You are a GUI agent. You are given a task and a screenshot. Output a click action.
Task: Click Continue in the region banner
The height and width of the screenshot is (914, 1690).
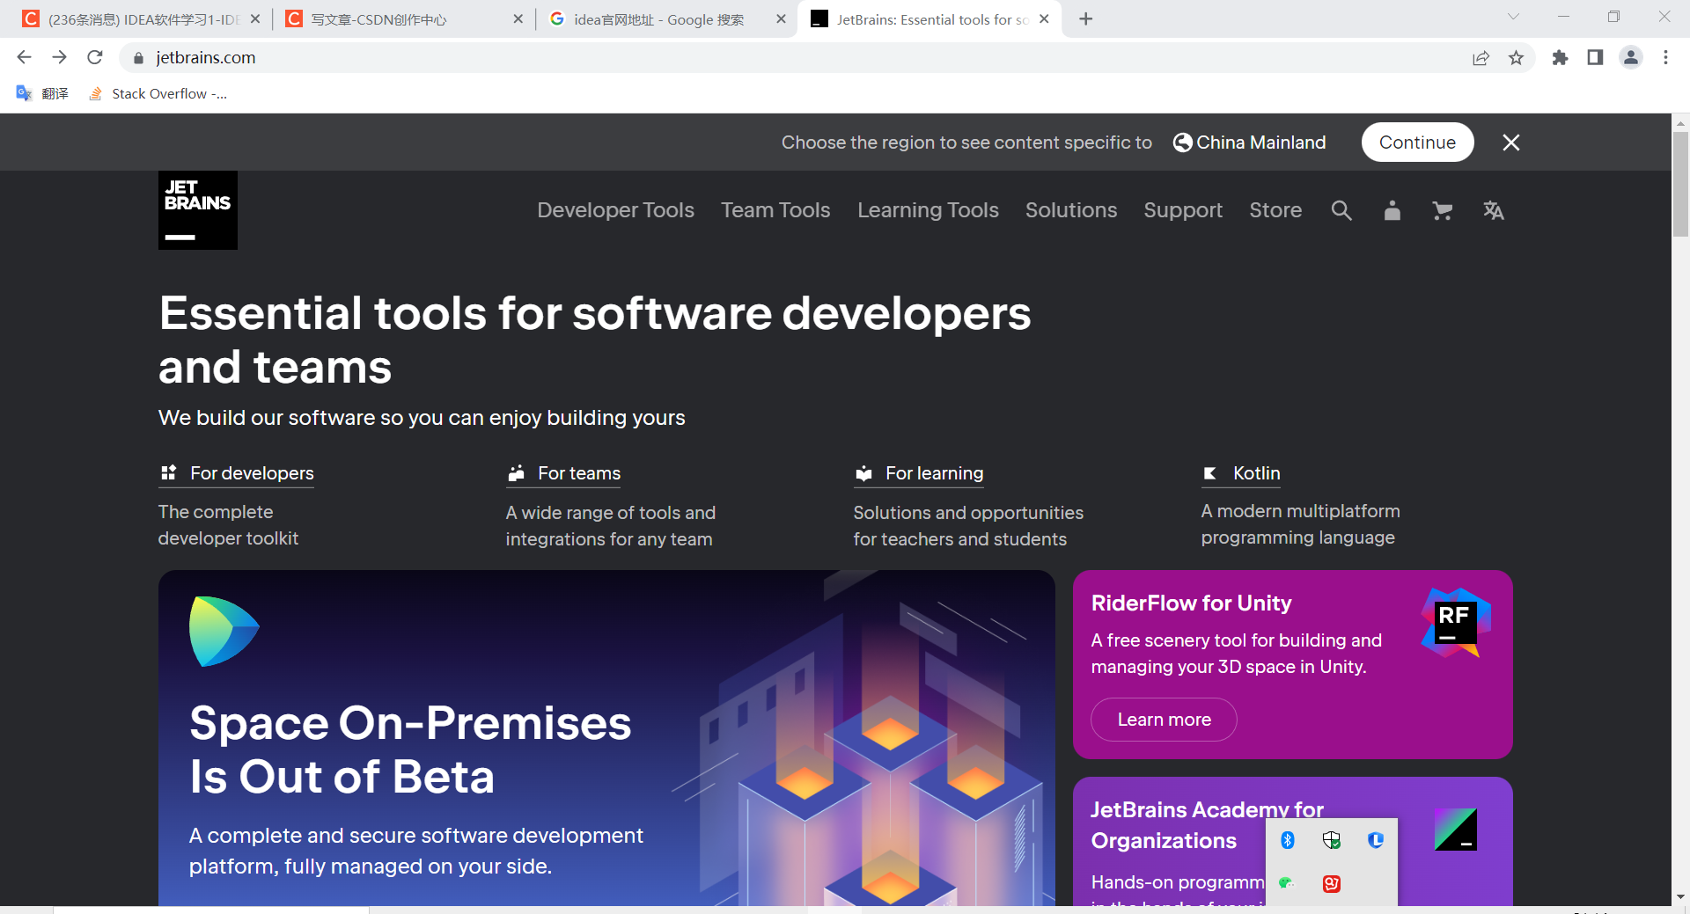(x=1417, y=143)
